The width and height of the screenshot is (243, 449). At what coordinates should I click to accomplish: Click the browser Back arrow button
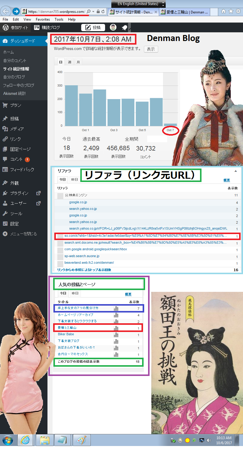click(6, 12)
